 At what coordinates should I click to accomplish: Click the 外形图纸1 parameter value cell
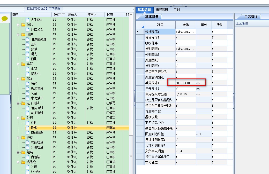(186, 49)
